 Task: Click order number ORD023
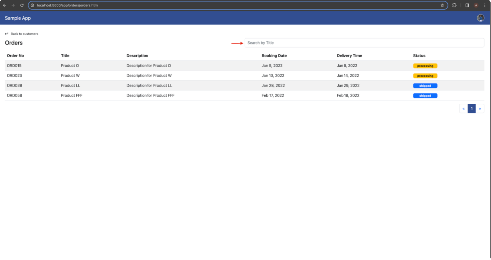point(14,75)
